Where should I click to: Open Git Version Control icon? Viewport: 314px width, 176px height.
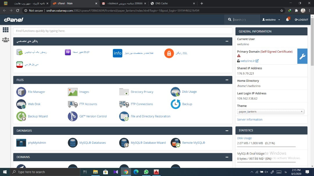(72, 116)
